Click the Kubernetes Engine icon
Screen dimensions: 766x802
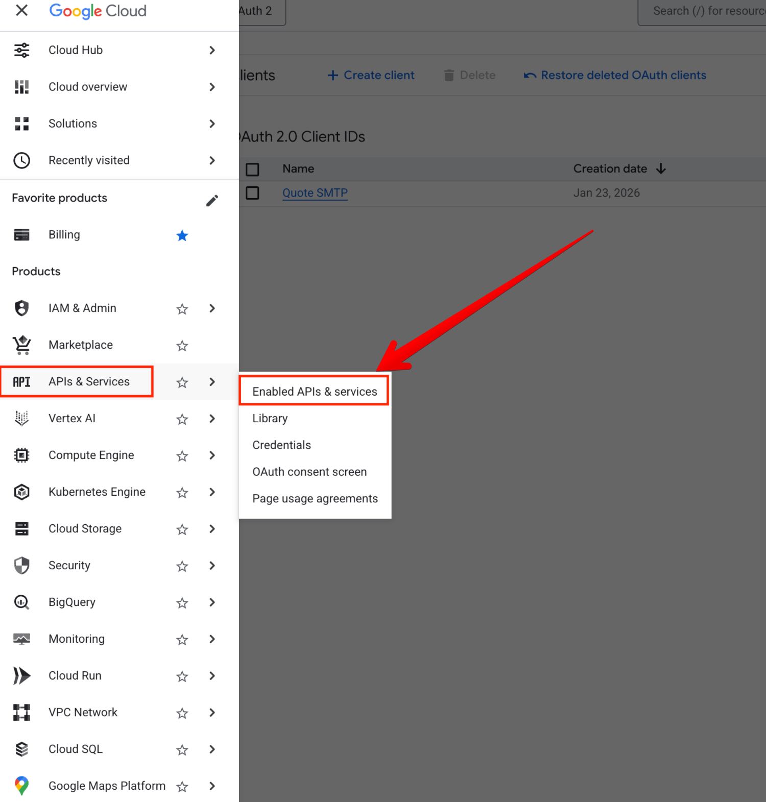pos(21,492)
